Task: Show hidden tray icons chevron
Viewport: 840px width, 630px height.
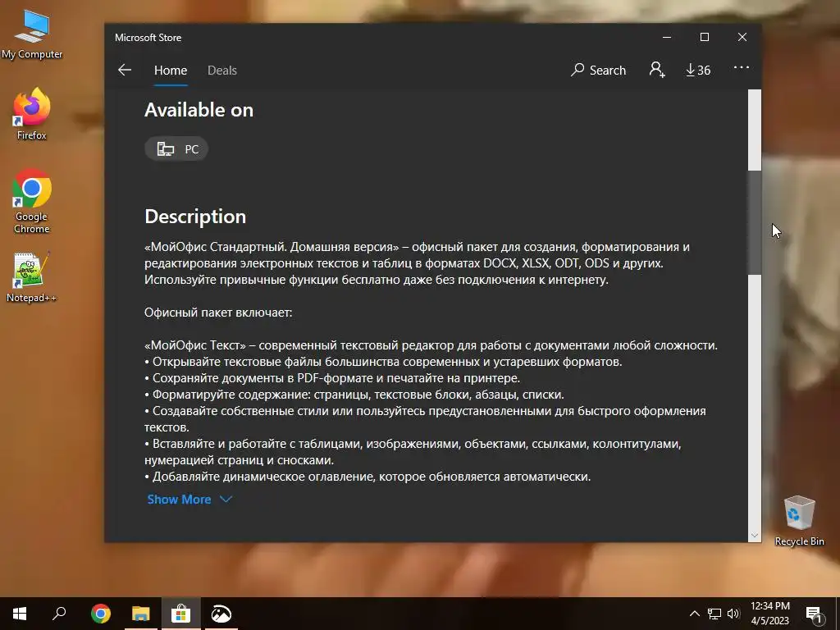Action: (x=694, y=614)
